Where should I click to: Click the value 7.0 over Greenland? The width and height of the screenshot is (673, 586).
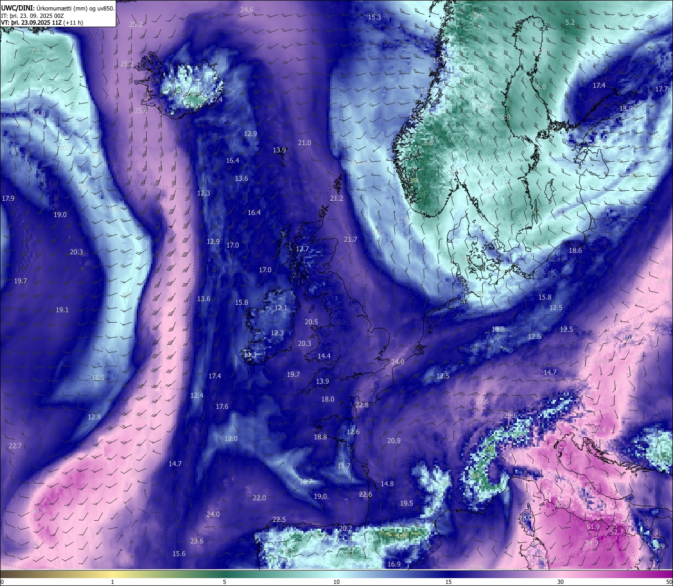pyautogui.click(x=35, y=52)
